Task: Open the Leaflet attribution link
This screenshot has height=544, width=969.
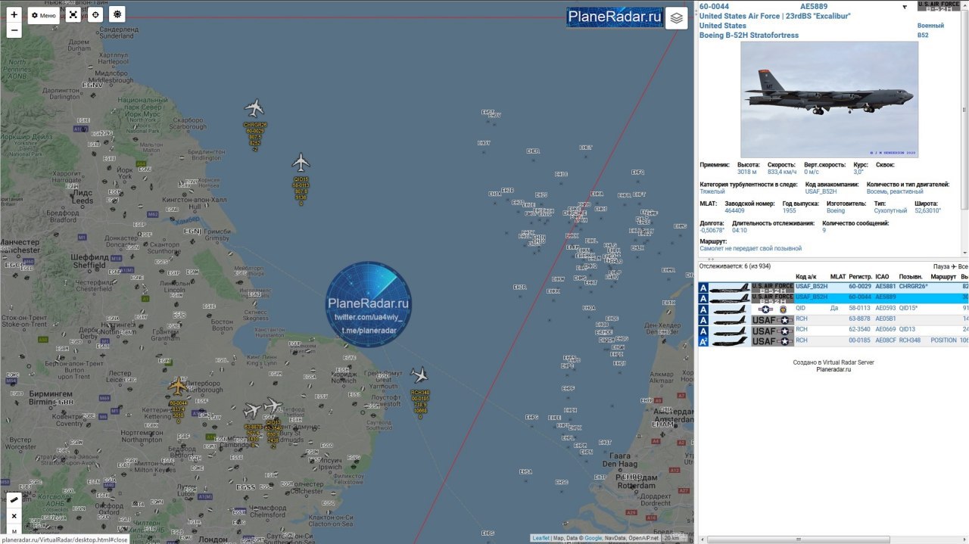Action: coord(541,538)
